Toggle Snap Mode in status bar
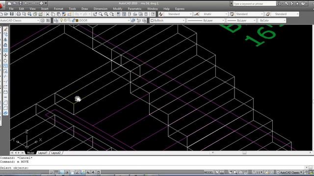 (51, 172)
